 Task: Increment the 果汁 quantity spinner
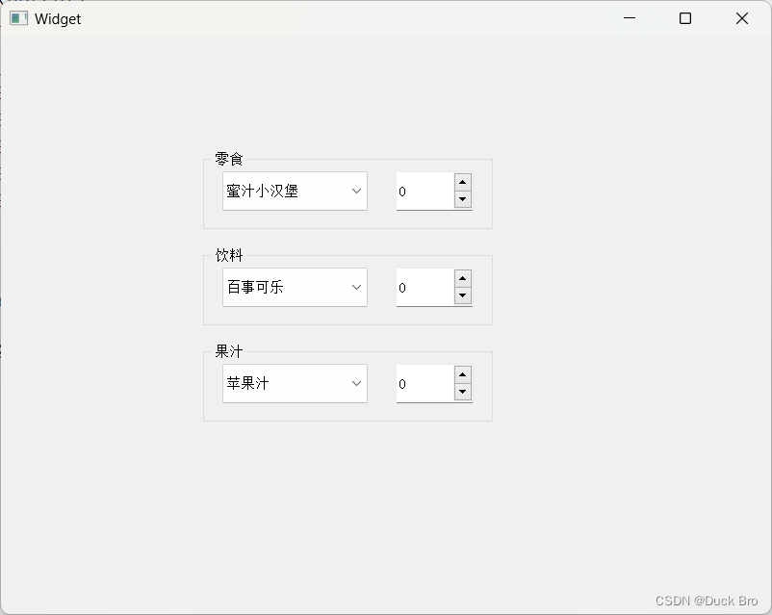pos(462,375)
